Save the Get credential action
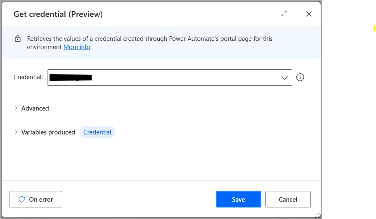Image resolution: width=376 pixels, height=219 pixels. pyautogui.click(x=238, y=199)
